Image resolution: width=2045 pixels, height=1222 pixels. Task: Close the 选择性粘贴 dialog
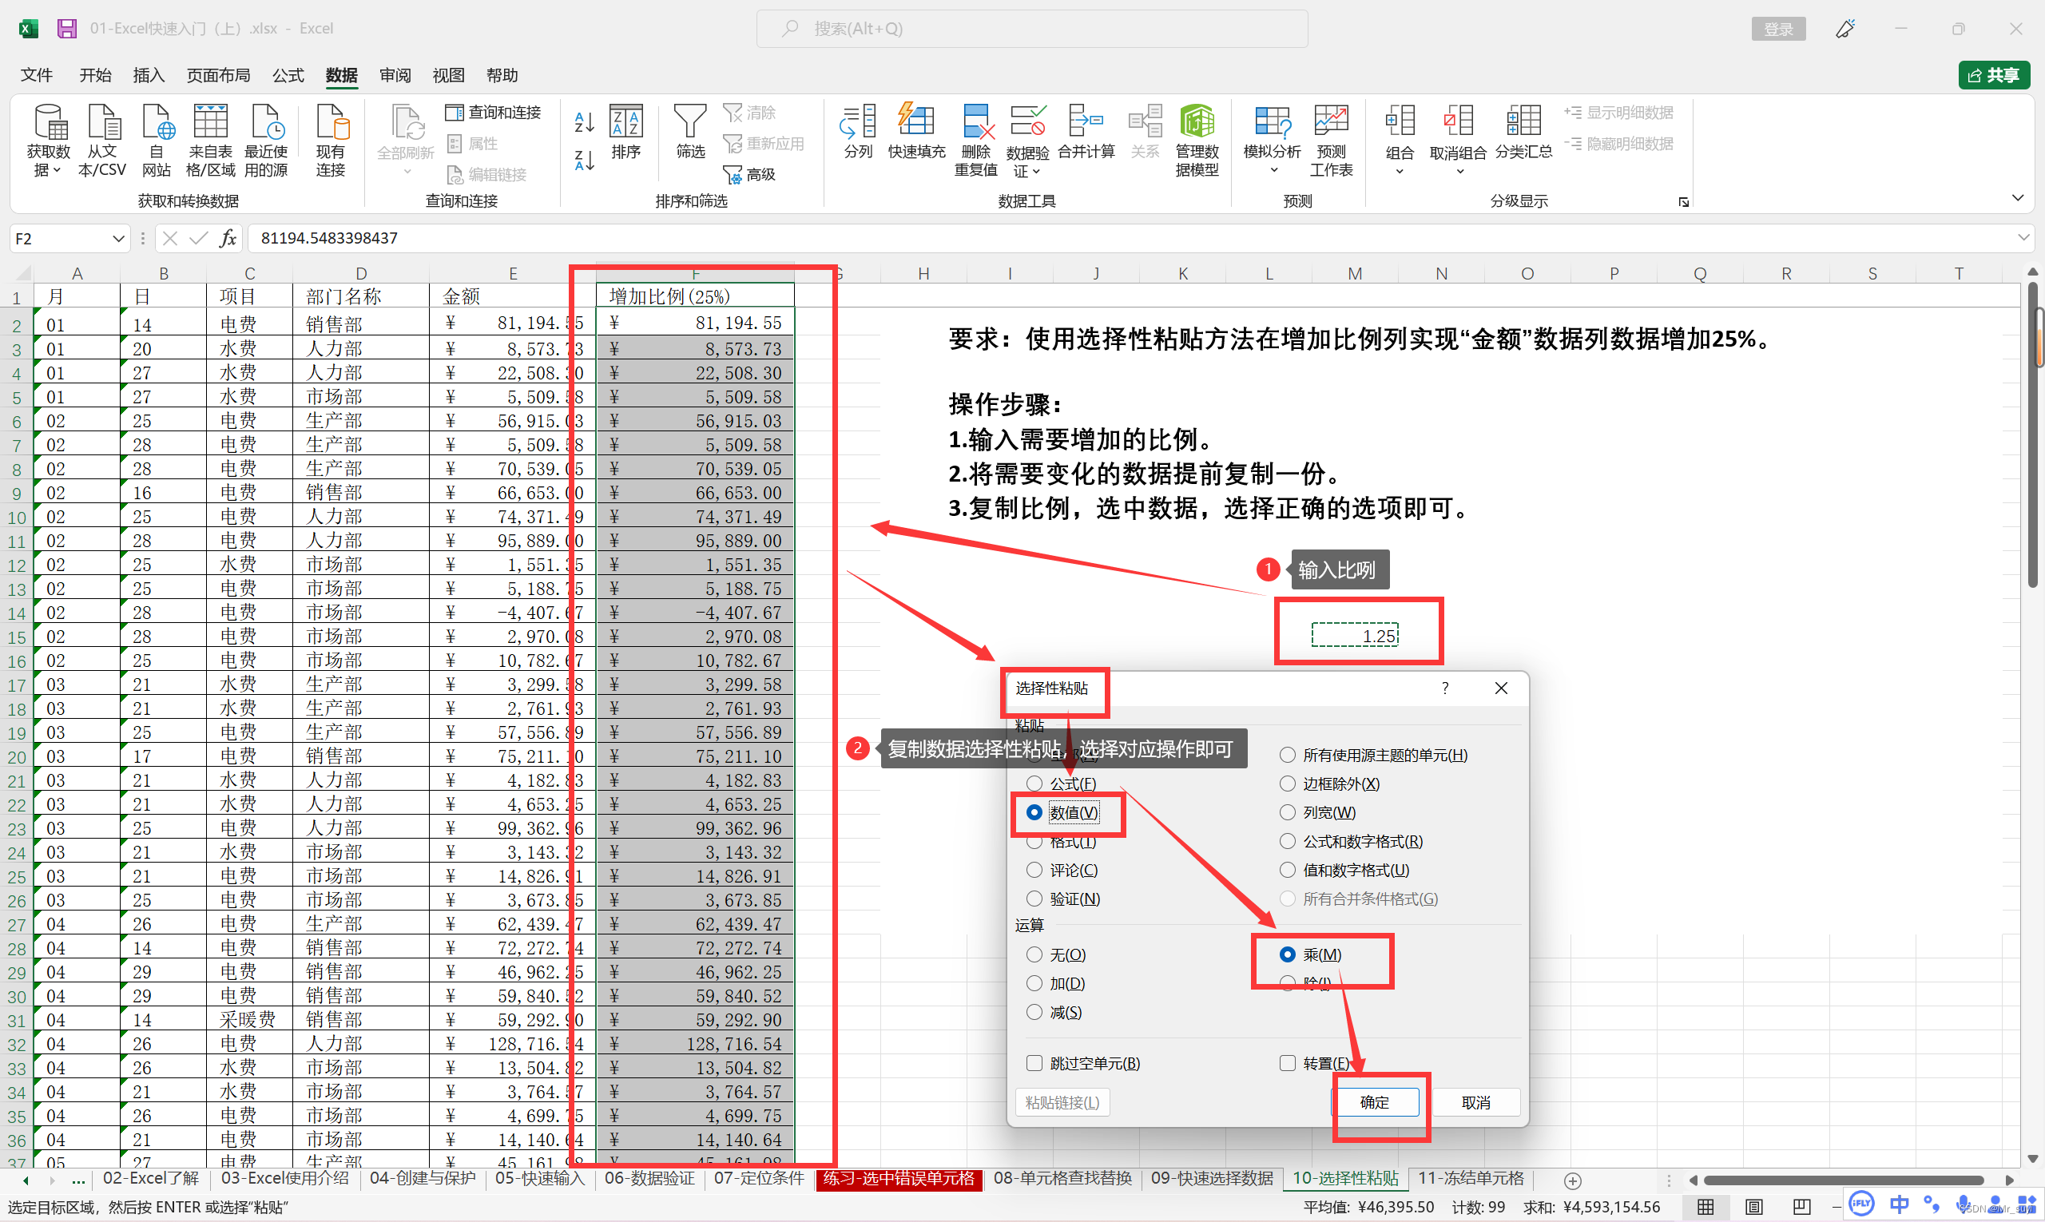[1502, 688]
